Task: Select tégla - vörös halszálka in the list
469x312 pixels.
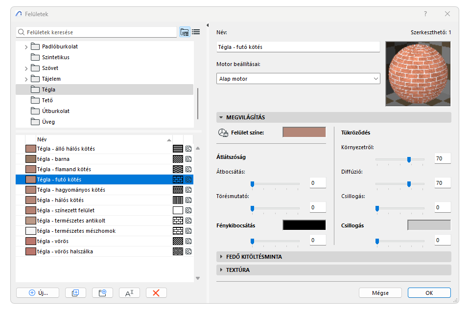Action: pyautogui.click(x=65, y=251)
